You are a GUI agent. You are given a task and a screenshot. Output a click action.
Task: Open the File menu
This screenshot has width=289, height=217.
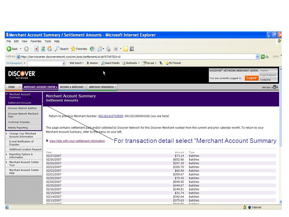(9, 41)
